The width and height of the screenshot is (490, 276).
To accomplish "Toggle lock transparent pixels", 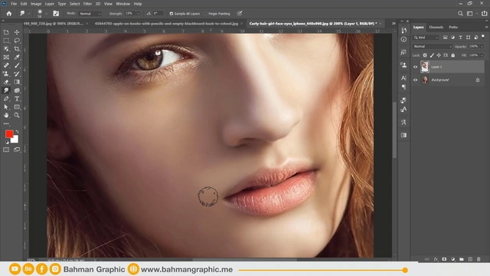I will (x=425, y=55).
